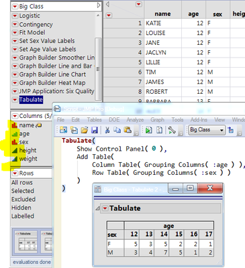The height and width of the screenshot is (268, 245).
Task: Open the Tables menu in Script window
Action: [x=94, y=120]
